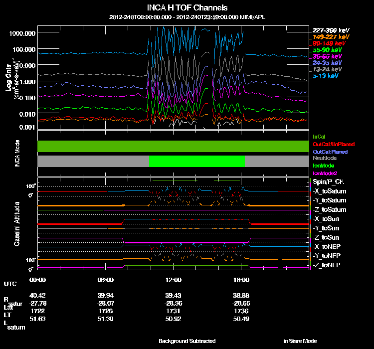Click the 1000.000 y-axis tick label
The image size is (374, 349).
coord(22,33)
